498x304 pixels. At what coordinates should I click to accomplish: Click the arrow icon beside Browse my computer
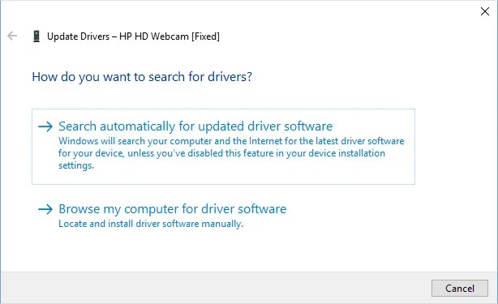(45, 209)
